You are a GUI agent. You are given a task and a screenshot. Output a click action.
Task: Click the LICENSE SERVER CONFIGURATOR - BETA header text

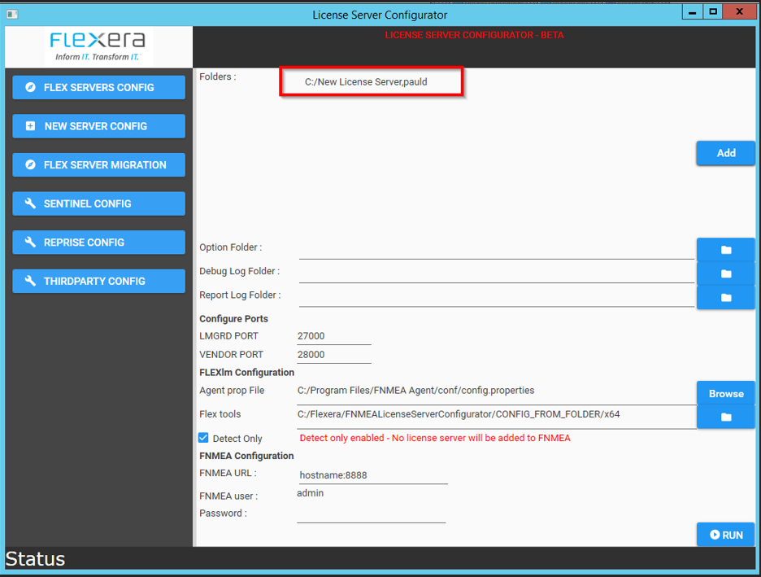474,35
